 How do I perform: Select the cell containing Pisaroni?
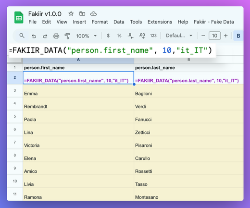[x=188, y=143]
